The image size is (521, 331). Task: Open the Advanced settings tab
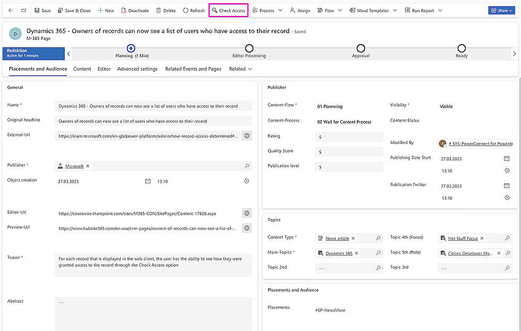click(x=137, y=69)
